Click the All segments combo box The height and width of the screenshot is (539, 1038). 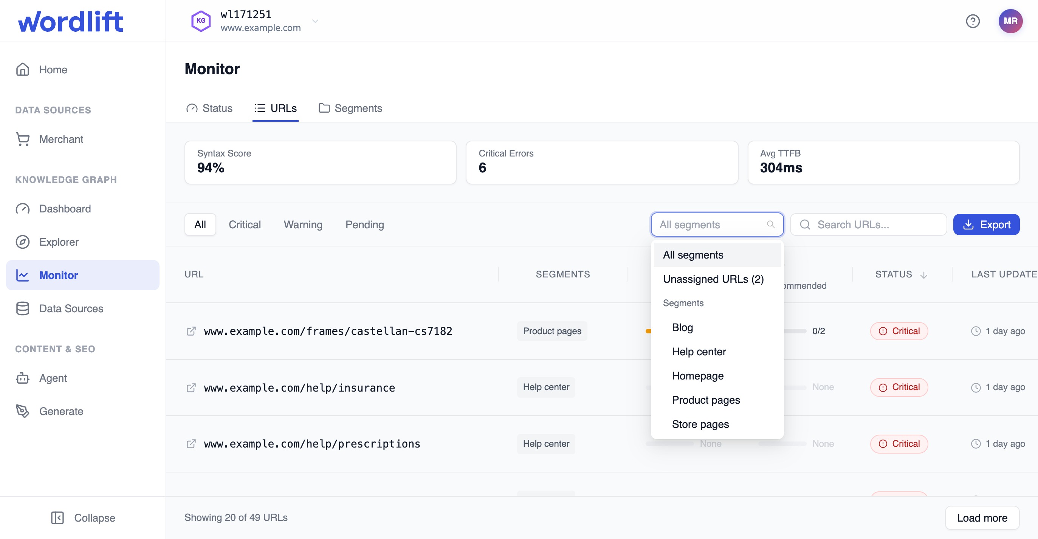[717, 225]
